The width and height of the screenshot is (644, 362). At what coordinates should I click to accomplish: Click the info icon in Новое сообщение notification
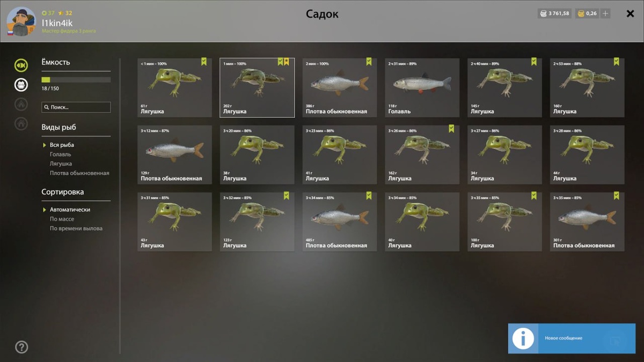click(x=523, y=338)
